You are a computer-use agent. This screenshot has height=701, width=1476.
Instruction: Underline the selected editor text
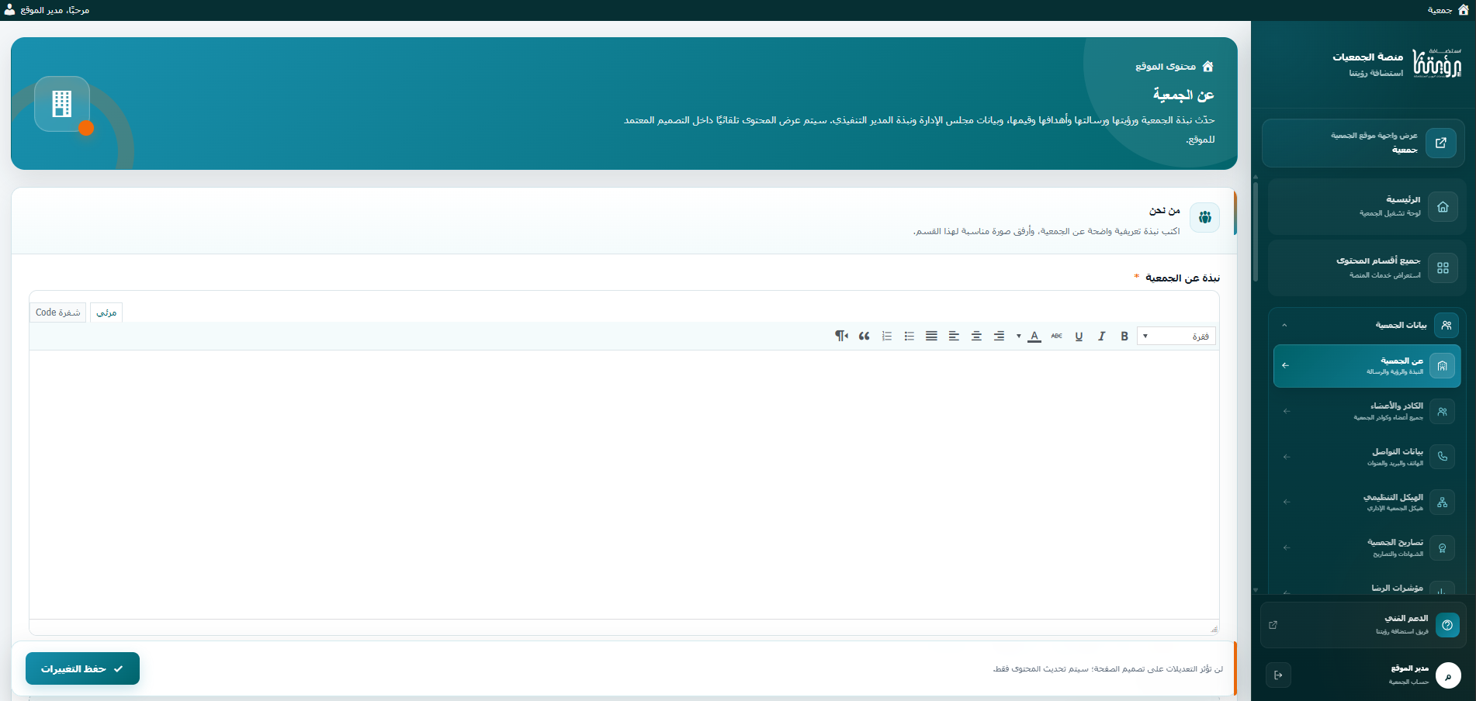1079,336
